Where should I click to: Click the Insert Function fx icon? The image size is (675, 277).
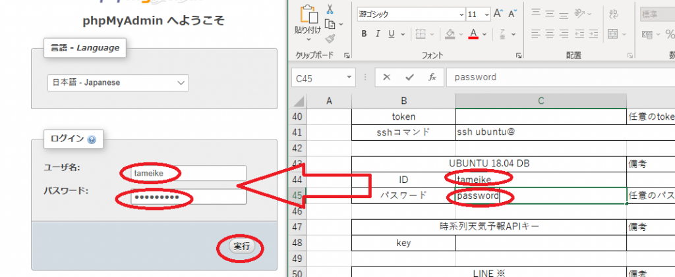pyautogui.click(x=432, y=77)
